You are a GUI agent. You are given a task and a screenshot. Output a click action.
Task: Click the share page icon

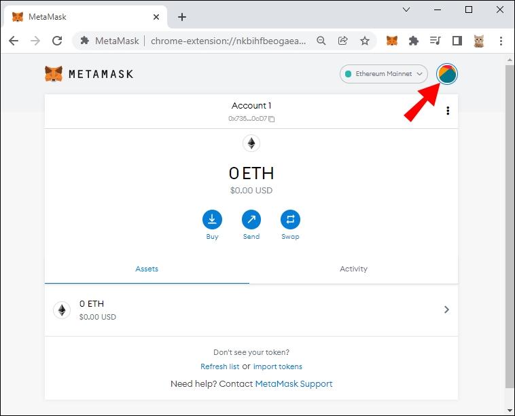point(343,41)
